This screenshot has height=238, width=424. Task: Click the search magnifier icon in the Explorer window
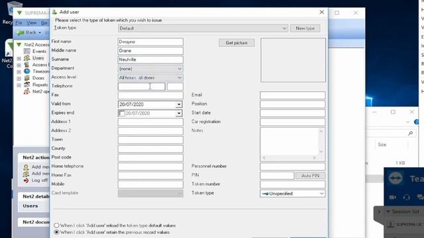pyautogui.click(x=411, y=133)
